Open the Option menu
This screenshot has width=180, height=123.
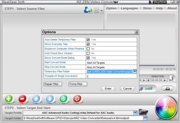coord(111,8)
